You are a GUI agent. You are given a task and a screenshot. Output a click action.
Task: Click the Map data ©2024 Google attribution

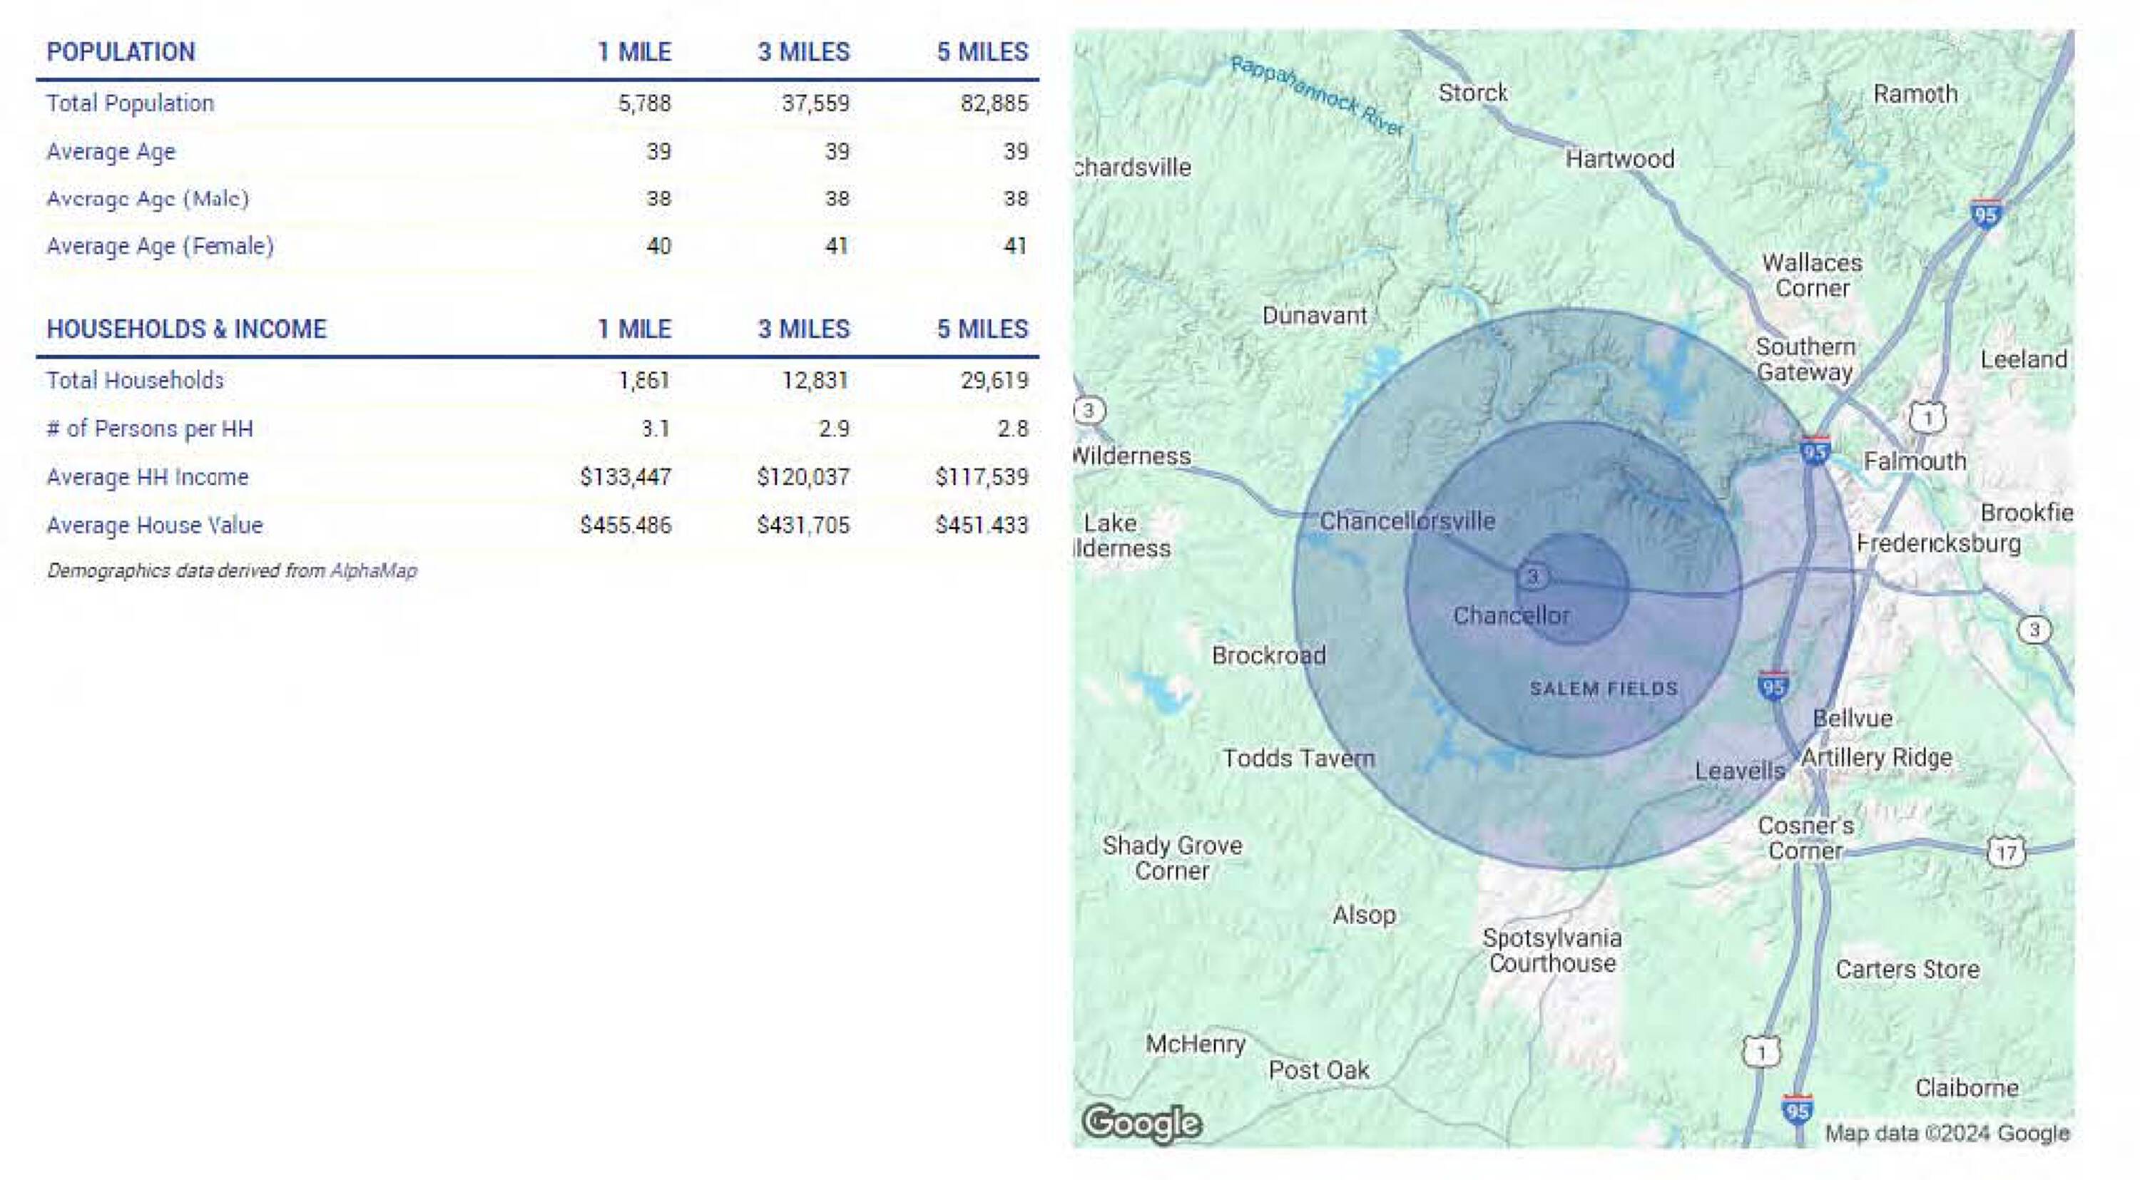point(1947,1133)
